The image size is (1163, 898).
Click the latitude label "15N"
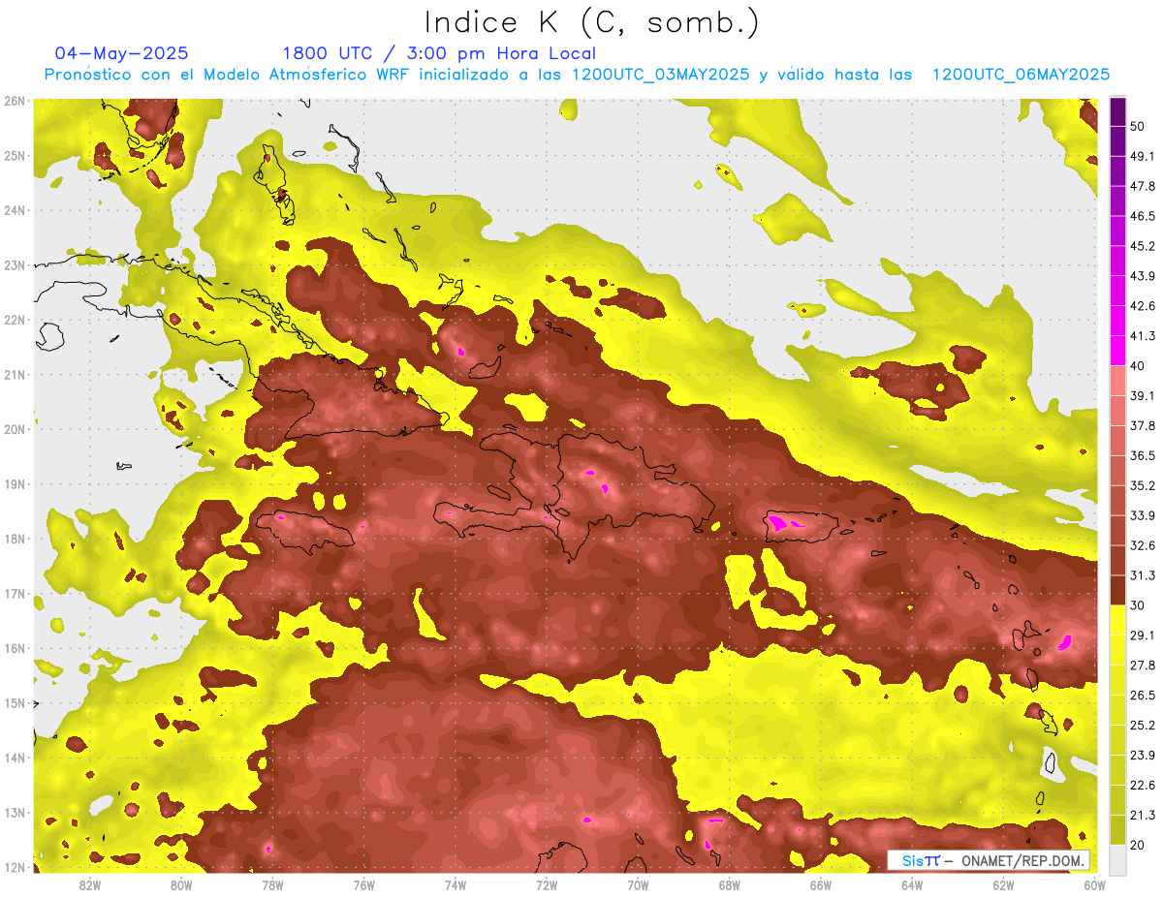point(15,703)
